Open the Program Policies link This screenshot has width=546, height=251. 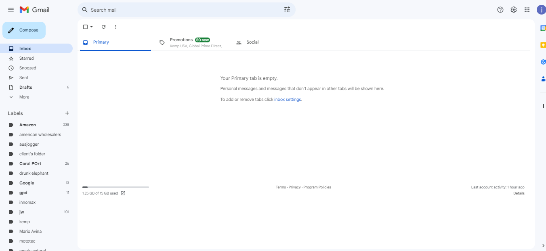coord(317,187)
